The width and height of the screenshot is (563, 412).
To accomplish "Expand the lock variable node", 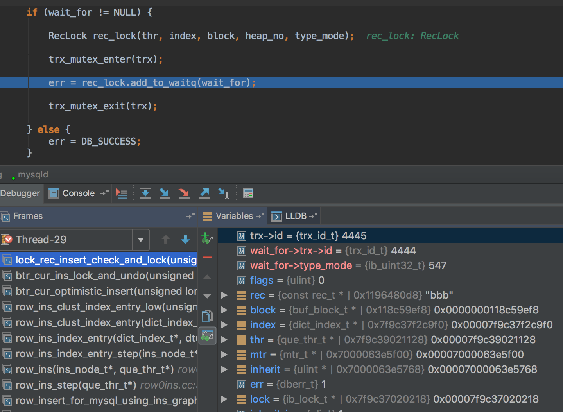I will [224, 399].
